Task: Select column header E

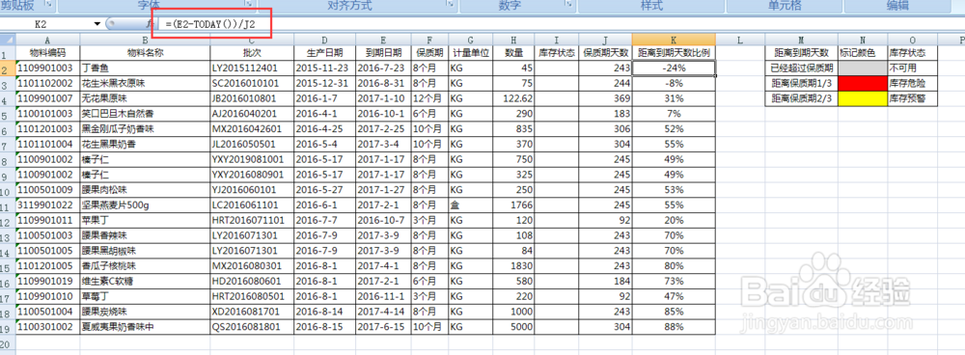Action: coord(383,40)
